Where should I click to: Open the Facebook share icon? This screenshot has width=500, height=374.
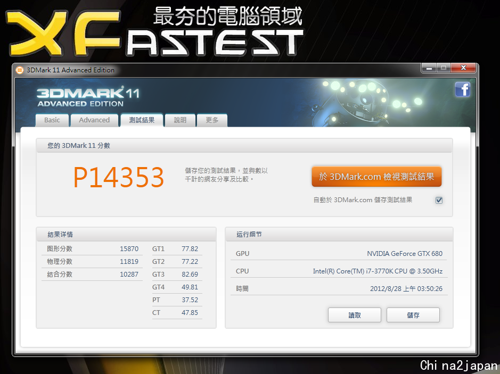pyautogui.click(x=462, y=89)
